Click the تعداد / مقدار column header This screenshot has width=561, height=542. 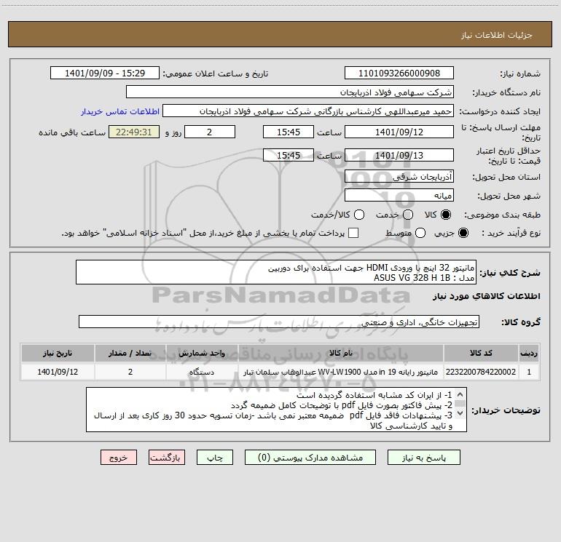[130, 354]
